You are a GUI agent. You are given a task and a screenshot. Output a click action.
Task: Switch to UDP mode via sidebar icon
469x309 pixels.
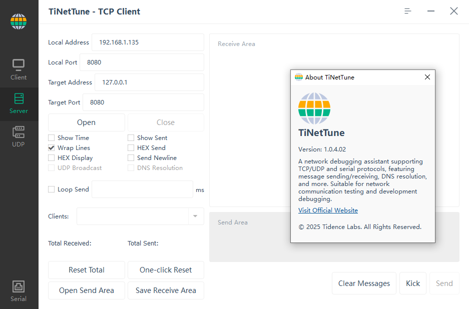point(19,132)
